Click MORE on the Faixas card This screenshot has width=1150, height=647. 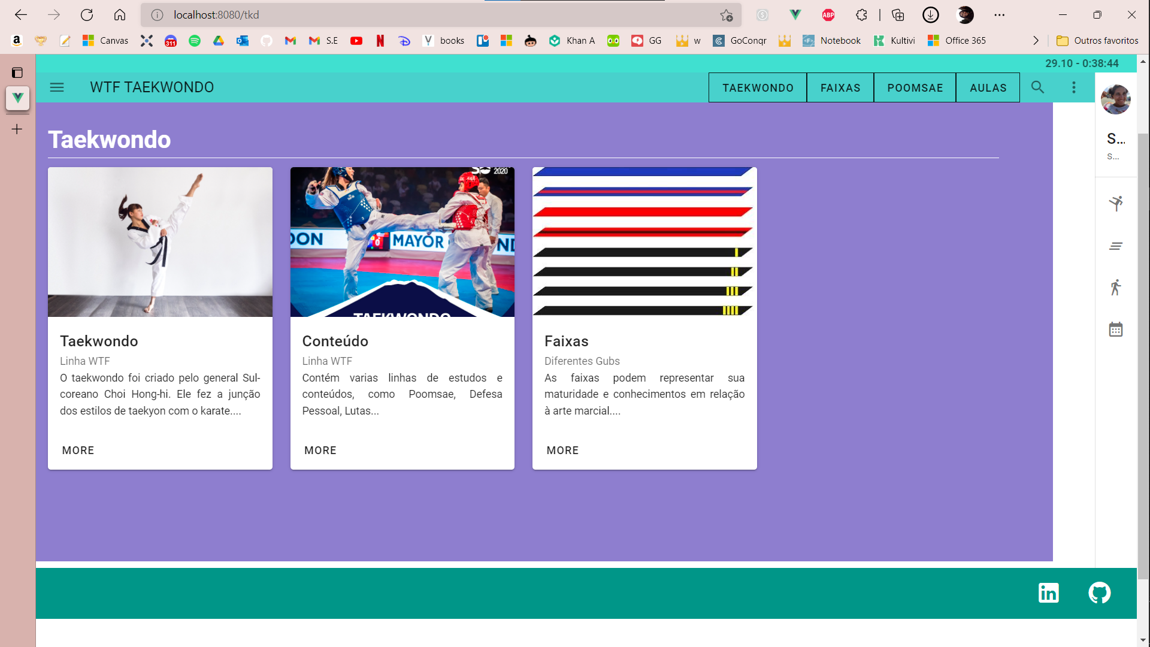(562, 450)
